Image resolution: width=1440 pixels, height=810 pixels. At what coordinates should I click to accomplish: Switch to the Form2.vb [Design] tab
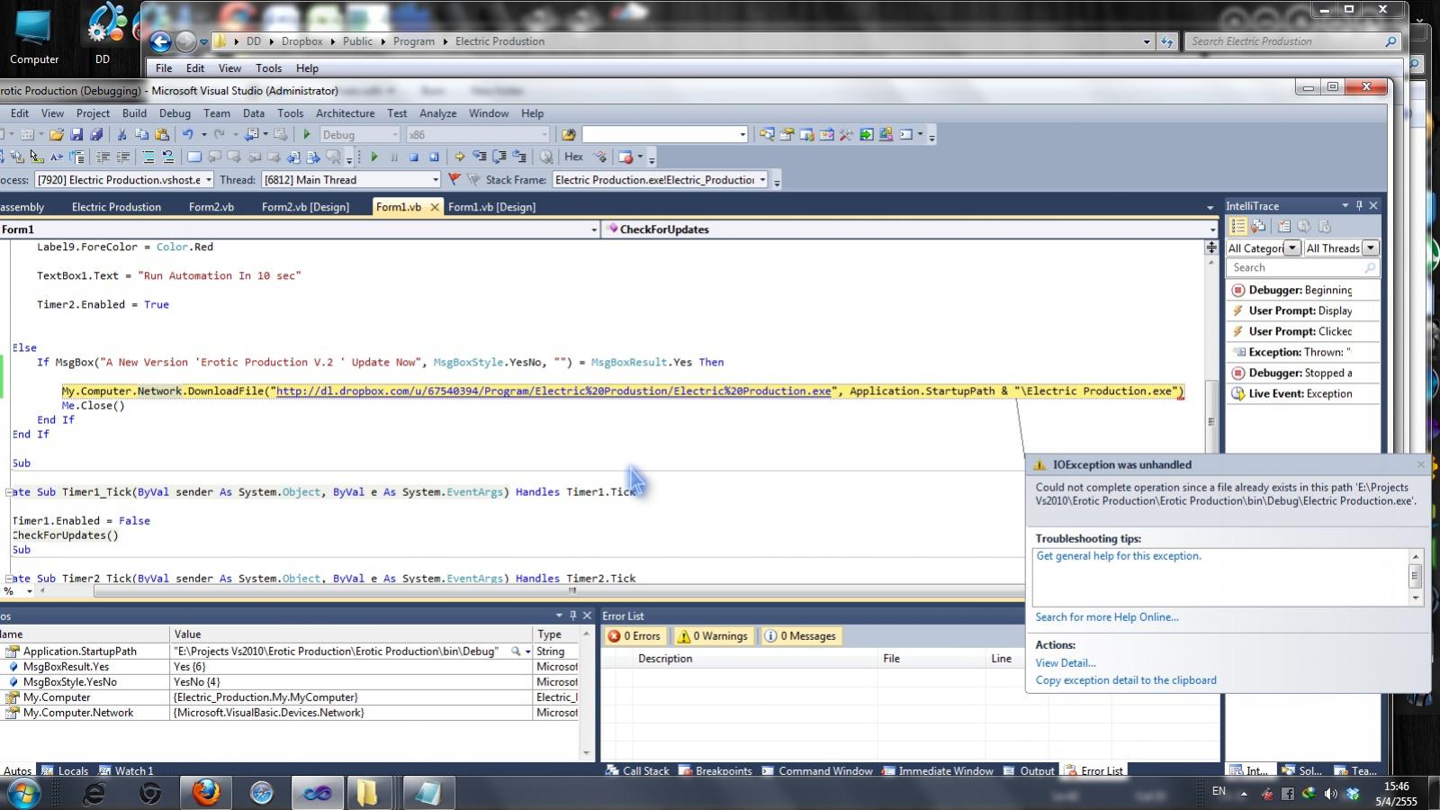point(305,207)
